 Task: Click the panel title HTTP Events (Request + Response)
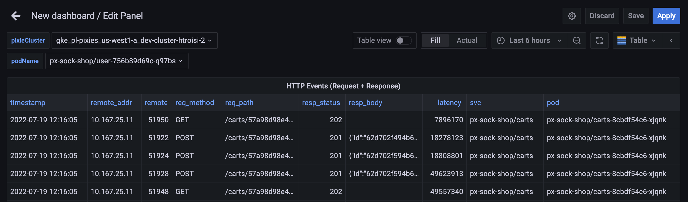pyautogui.click(x=343, y=86)
